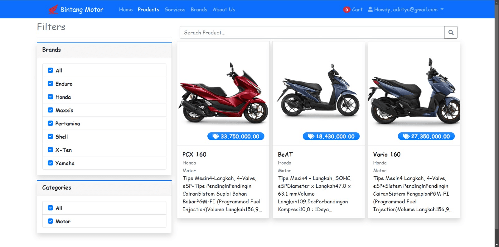The image size is (499, 247).
Task: Toggle the Honda brand checkbox
Action: click(50, 97)
